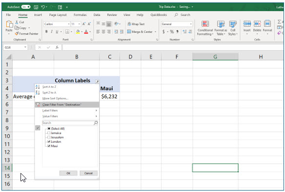This screenshot has width=285, height=192.
Task: Click the Insert cells icon
Action: [247, 24]
